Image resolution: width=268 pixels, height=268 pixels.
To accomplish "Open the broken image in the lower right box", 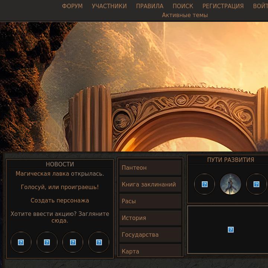I will tap(231, 230).
